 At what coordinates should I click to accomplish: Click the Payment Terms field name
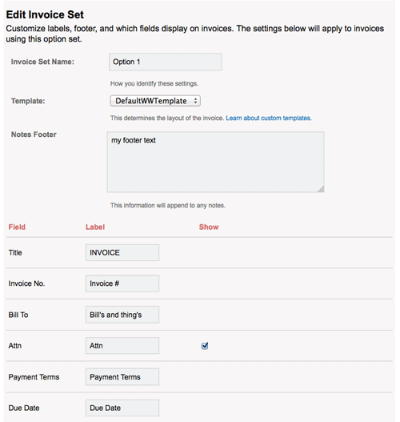(x=34, y=377)
